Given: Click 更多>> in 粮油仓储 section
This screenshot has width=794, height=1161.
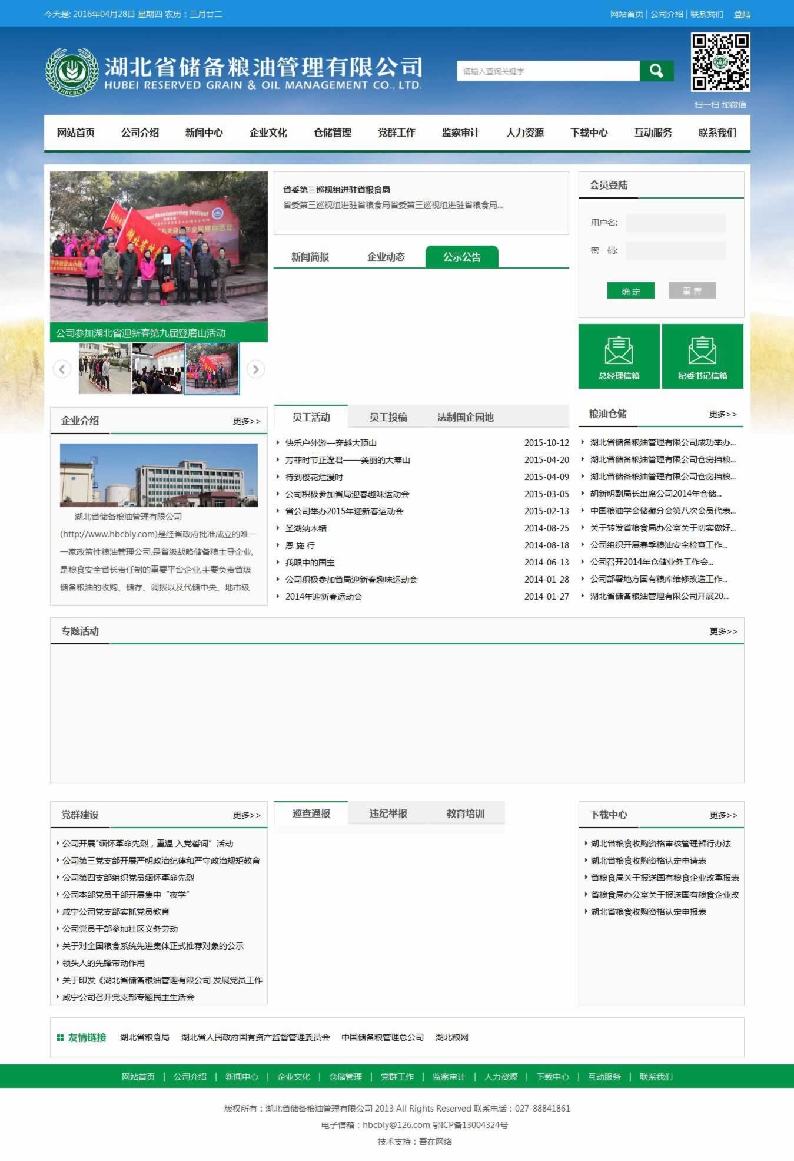Looking at the screenshot, I should 723,414.
